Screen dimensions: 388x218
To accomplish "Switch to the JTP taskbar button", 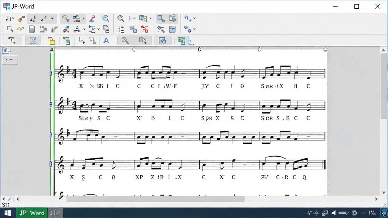I will point(55,213).
